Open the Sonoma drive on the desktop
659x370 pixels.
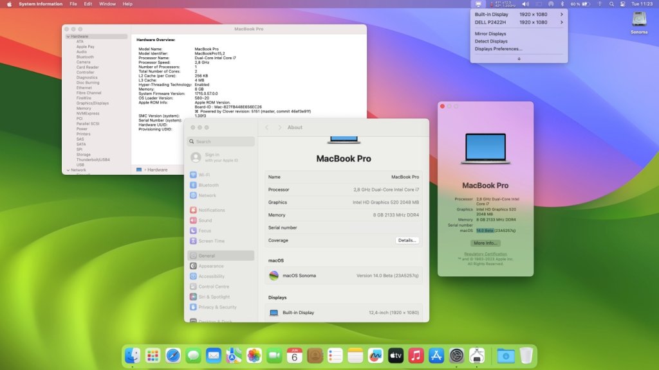point(638,21)
